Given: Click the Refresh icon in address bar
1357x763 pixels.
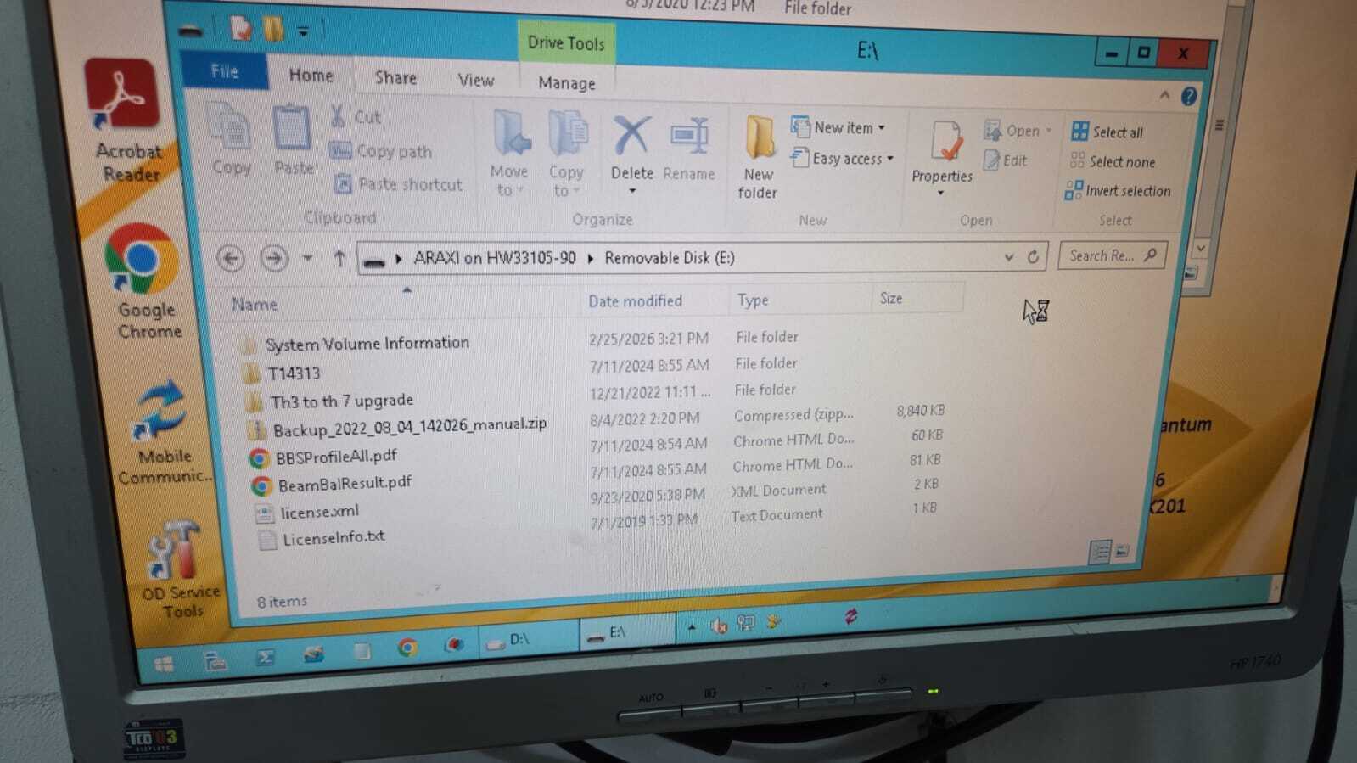Looking at the screenshot, I should pyautogui.click(x=1033, y=256).
